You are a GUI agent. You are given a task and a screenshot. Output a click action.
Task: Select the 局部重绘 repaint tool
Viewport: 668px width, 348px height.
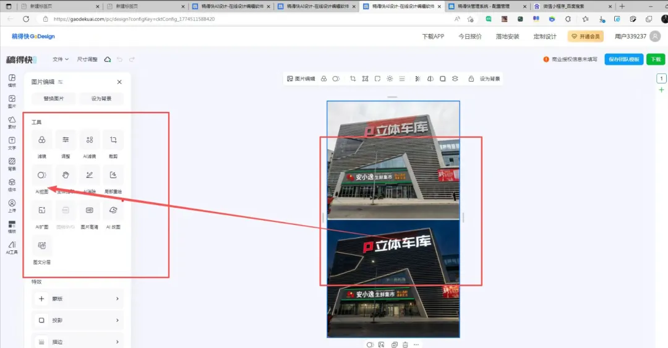(x=113, y=180)
